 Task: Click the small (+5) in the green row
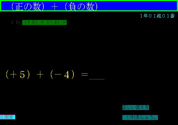click(x=31, y=22)
